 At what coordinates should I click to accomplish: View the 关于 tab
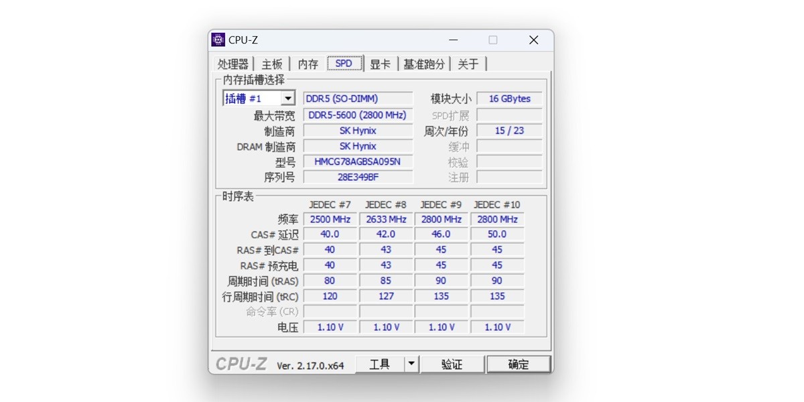click(x=469, y=62)
